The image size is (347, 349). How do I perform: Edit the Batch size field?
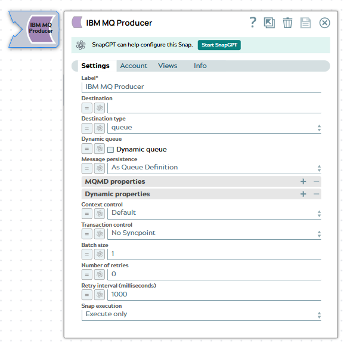214,254
